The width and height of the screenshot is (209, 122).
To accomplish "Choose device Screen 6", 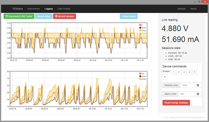I will pos(165,77).
